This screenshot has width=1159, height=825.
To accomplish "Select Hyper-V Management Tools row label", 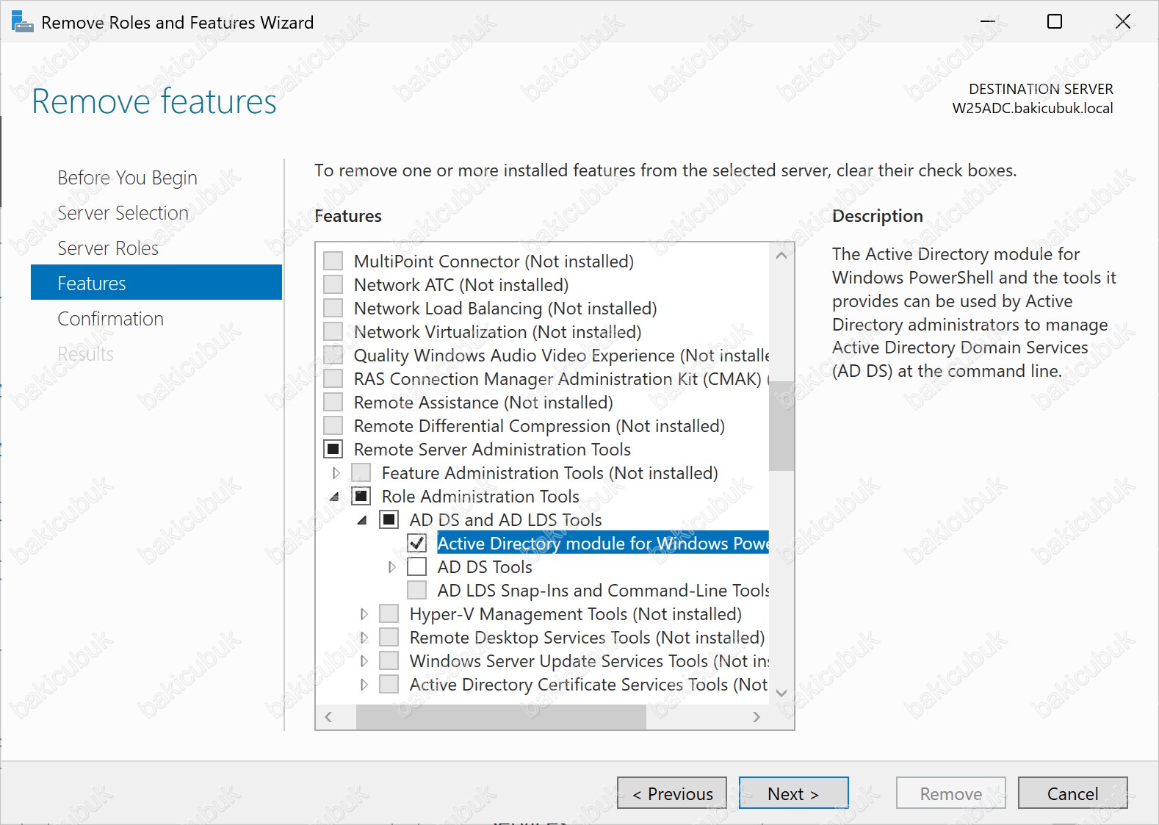I will coord(576,614).
